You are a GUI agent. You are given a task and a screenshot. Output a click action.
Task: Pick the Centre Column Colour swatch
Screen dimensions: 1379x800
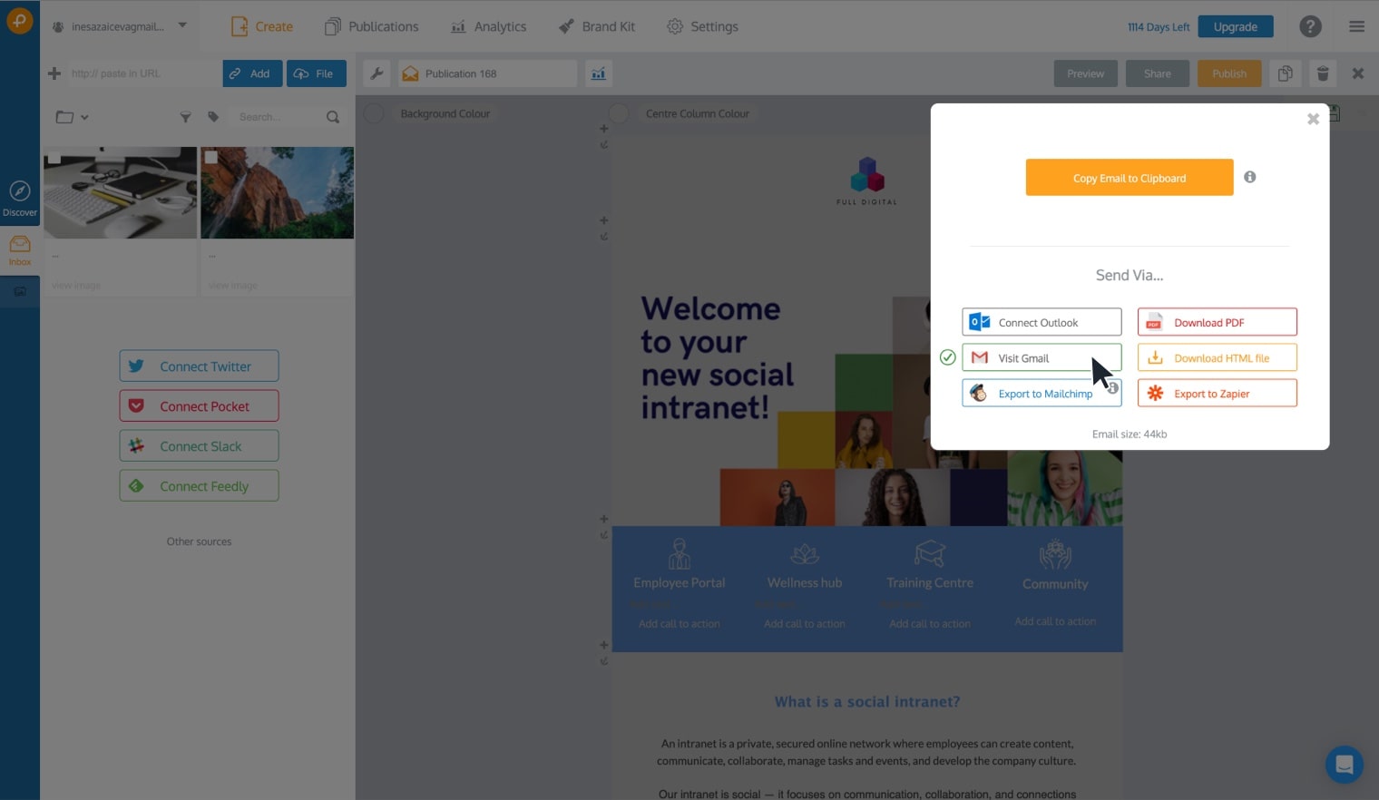coord(619,113)
